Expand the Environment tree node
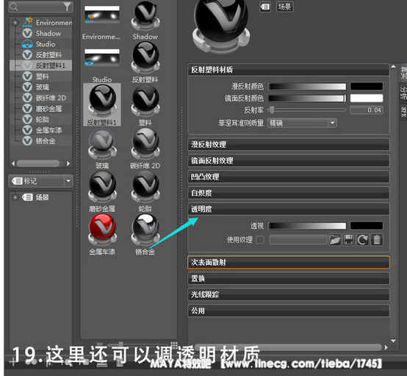Screen dimensions: 407x376 click(15, 23)
